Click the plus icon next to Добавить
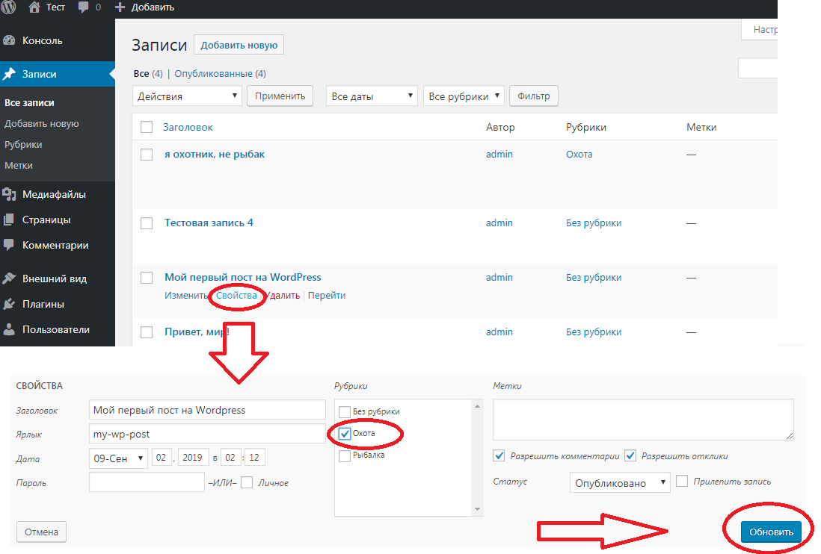The width and height of the screenshot is (821, 554). tap(120, 7)
